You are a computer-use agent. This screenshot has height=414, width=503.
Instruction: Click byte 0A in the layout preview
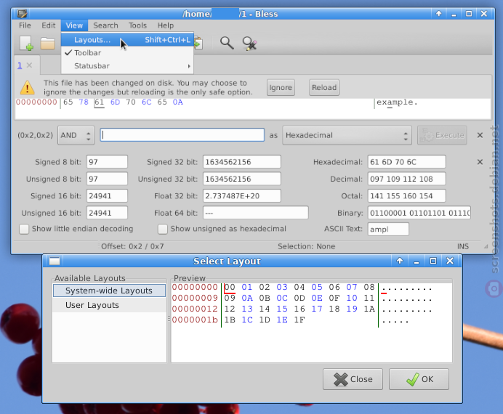point(247,298)
